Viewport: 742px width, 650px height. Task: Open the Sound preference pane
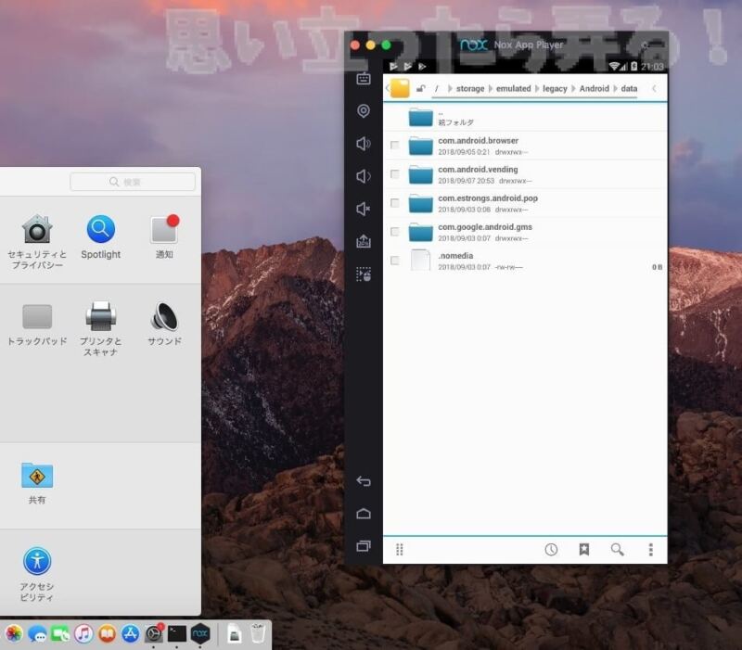(x=164, y=324)
